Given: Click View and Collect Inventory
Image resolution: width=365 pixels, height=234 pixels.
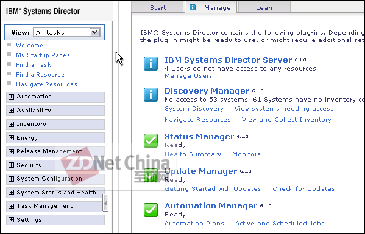Looking at the screenshot, I should point(286,120).
